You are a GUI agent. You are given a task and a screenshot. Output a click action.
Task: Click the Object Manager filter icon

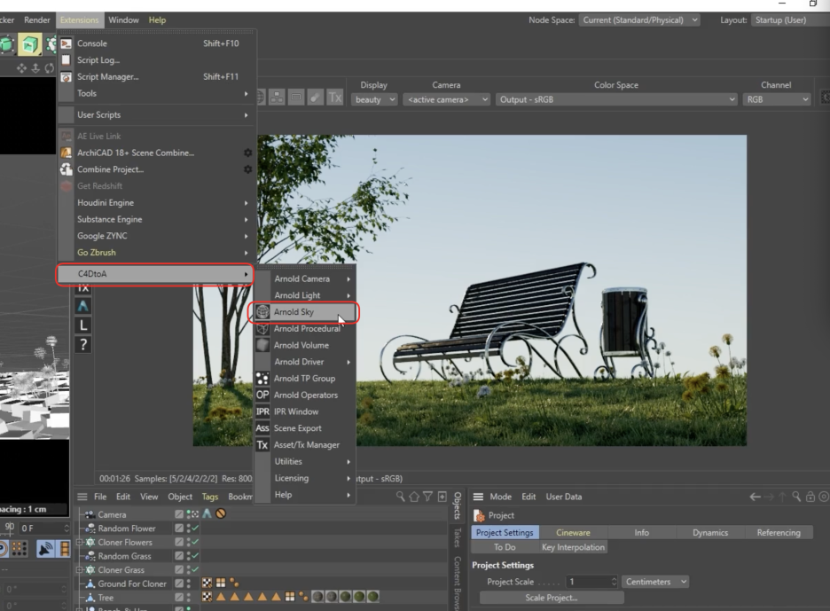point(427,497)
